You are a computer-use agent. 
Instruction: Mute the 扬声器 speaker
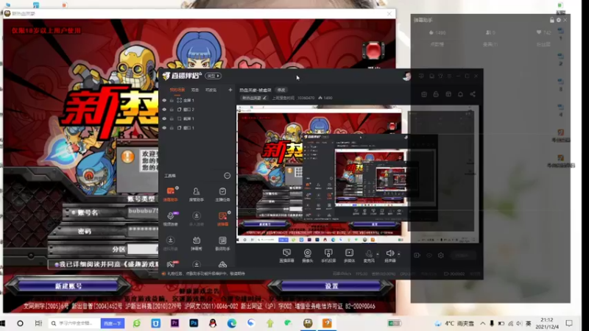390,255
